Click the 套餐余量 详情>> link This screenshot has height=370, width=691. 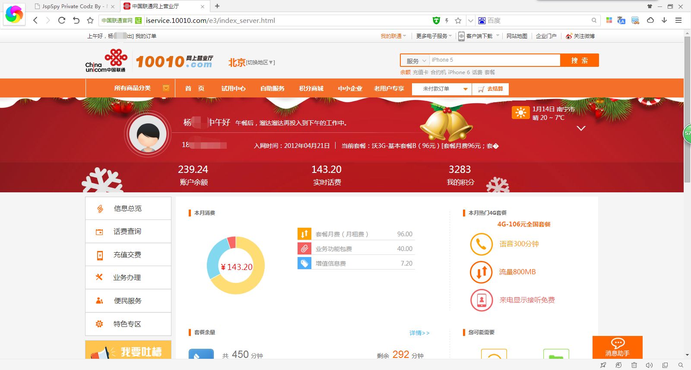[x=419, y=333]
